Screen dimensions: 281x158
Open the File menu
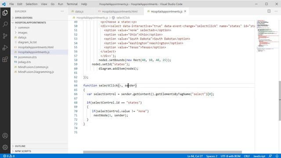[11, 4]
